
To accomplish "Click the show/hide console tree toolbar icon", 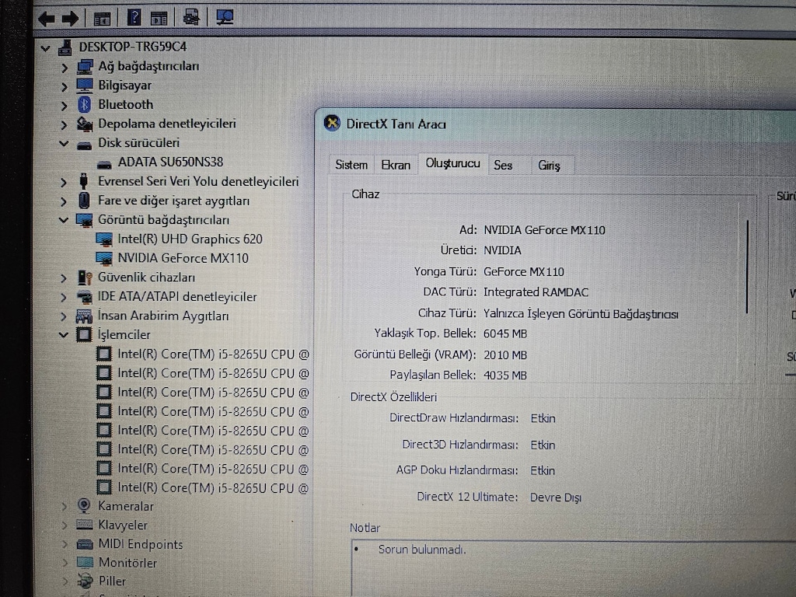I will (102, 19).
